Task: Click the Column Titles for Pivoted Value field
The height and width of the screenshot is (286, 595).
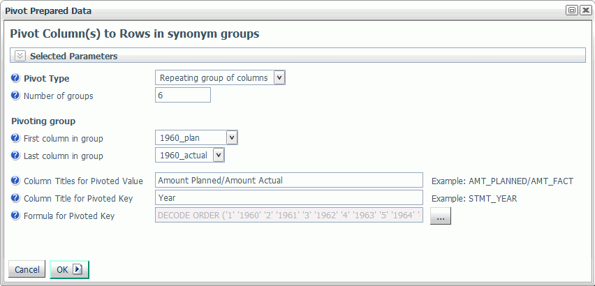Action: coord(289,180)
